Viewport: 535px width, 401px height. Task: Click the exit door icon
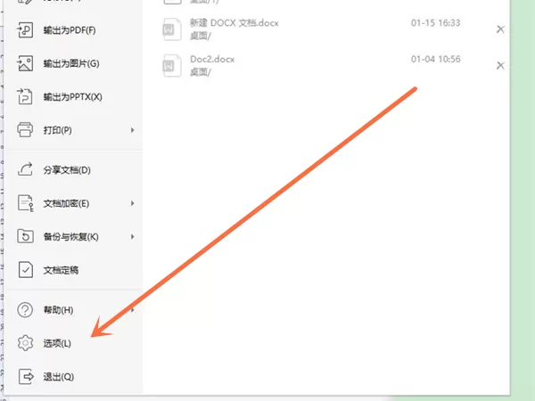pyautogui.click(x=26, y=376)
